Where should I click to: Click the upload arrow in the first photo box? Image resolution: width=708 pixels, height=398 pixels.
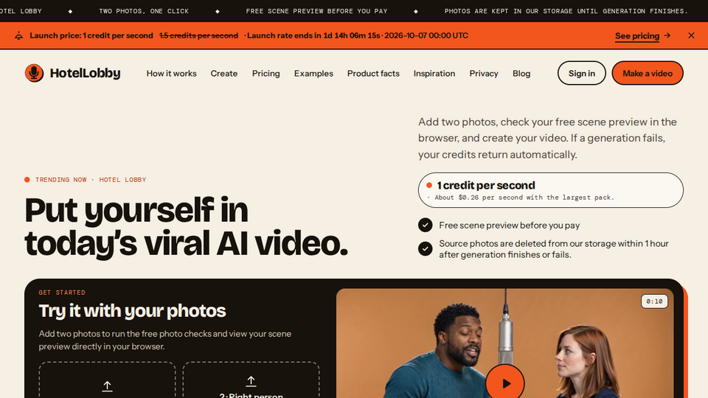coord(107,385)
